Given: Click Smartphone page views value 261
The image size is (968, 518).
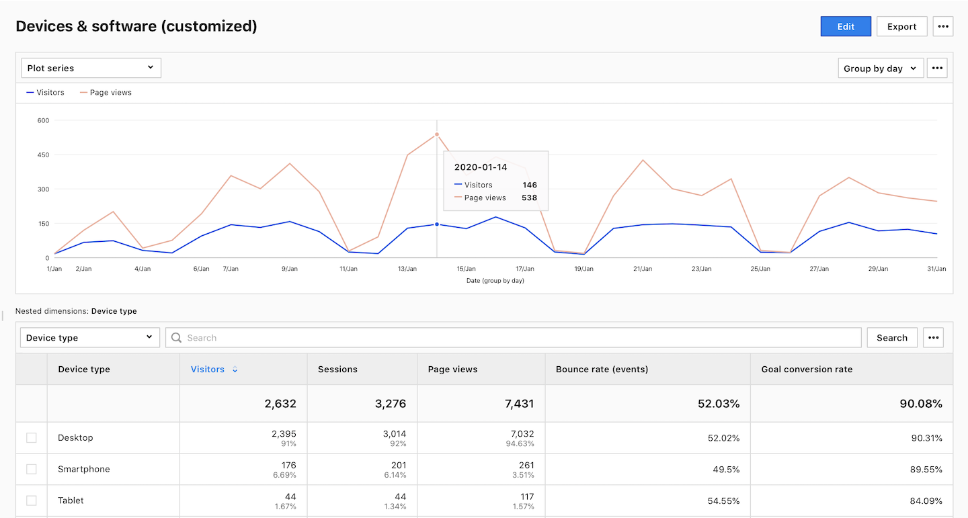Looking at the screenshot, I should (x=526, y=465).
